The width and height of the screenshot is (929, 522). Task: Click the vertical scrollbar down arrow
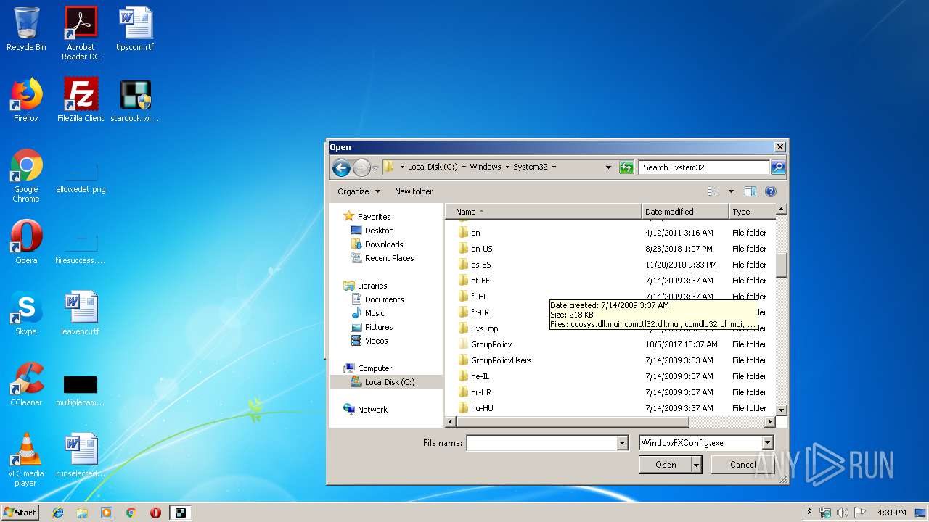click(782, 410)
